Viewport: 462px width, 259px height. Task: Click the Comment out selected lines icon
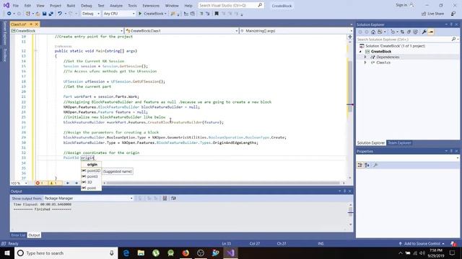pos(201,14)
